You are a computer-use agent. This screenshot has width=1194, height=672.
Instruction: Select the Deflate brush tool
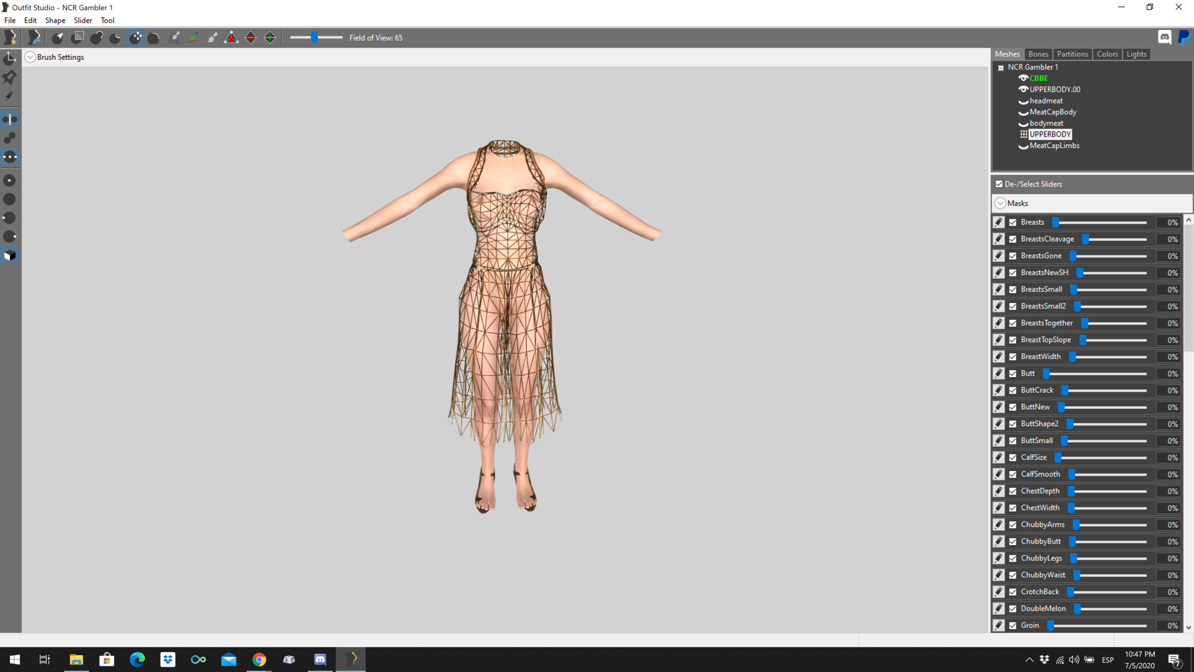pos(116,37)
